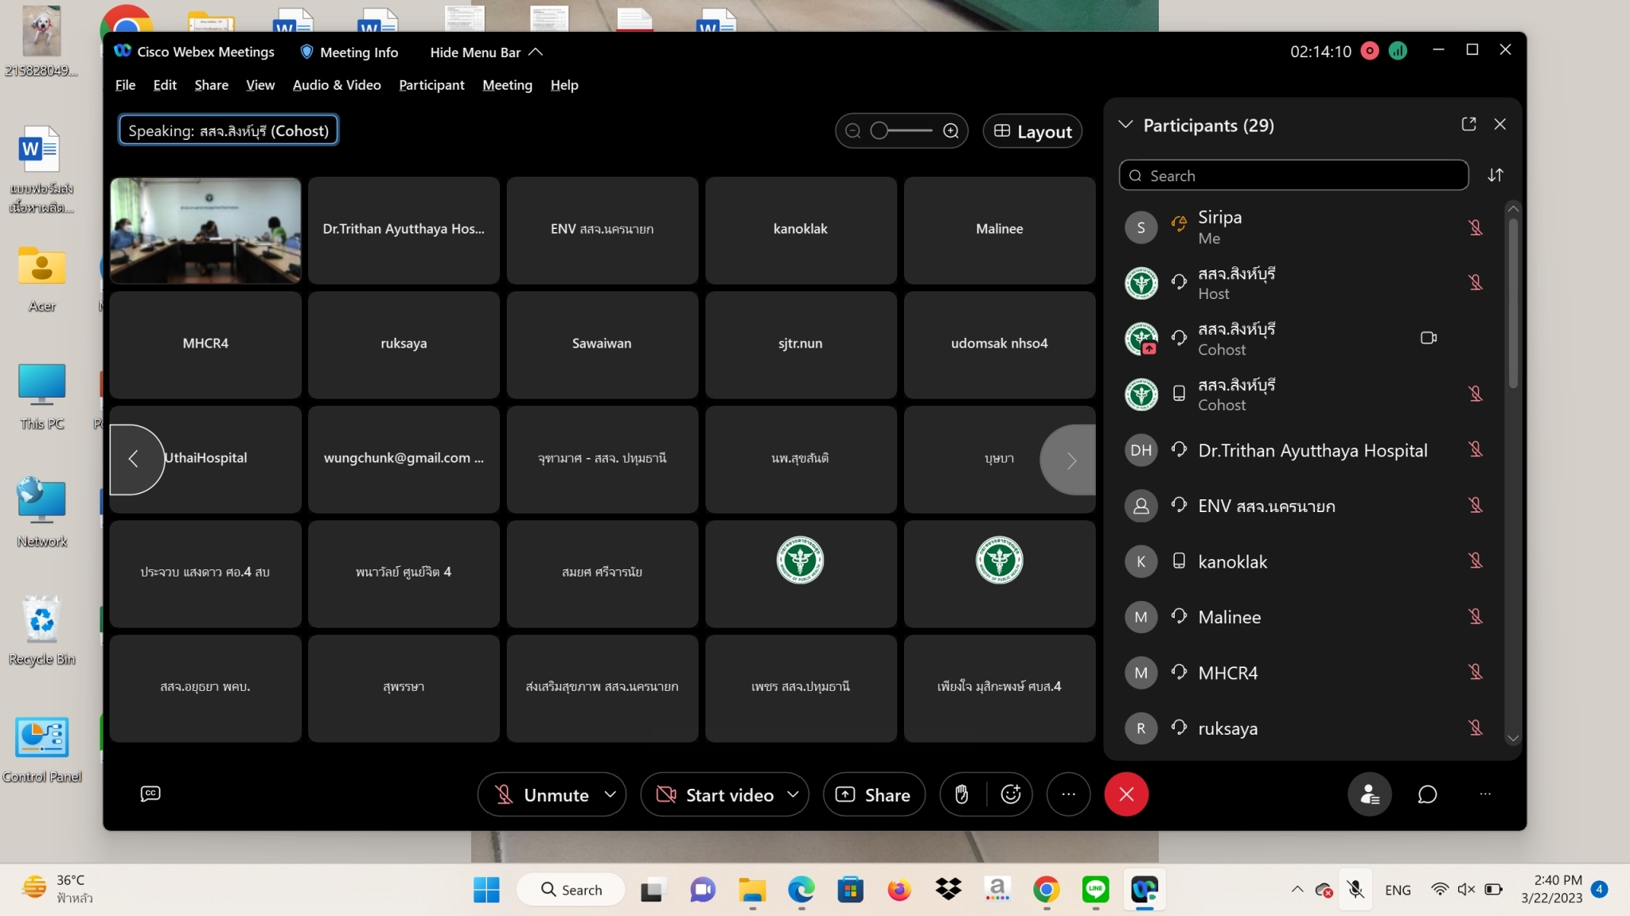Open the Unmute audio options dropdown arrow

click(610, 794)
